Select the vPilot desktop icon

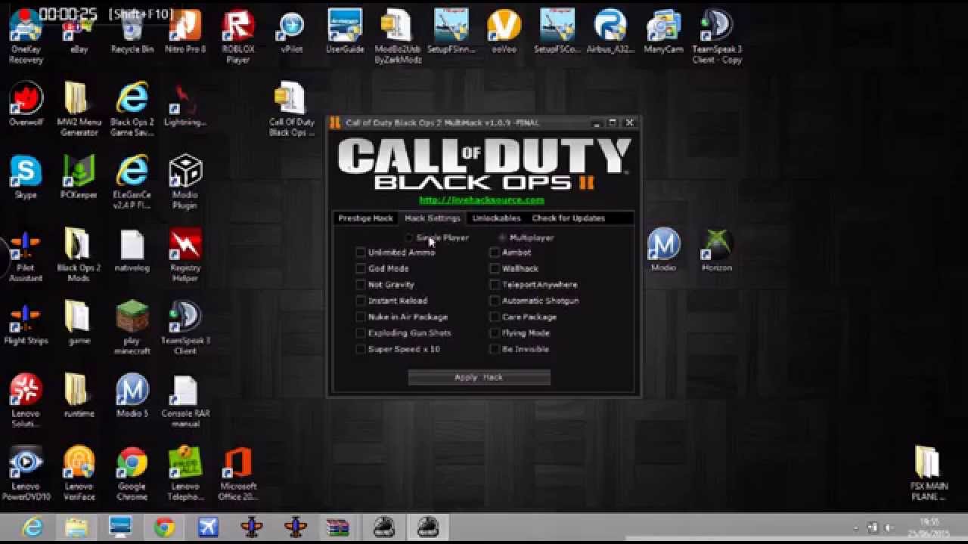pyautogui.click(x=291, y=32)
